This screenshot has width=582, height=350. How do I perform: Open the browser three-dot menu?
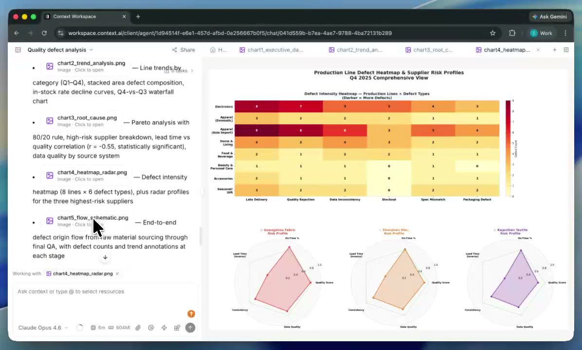pyautogui.click(x=565, y=33)
